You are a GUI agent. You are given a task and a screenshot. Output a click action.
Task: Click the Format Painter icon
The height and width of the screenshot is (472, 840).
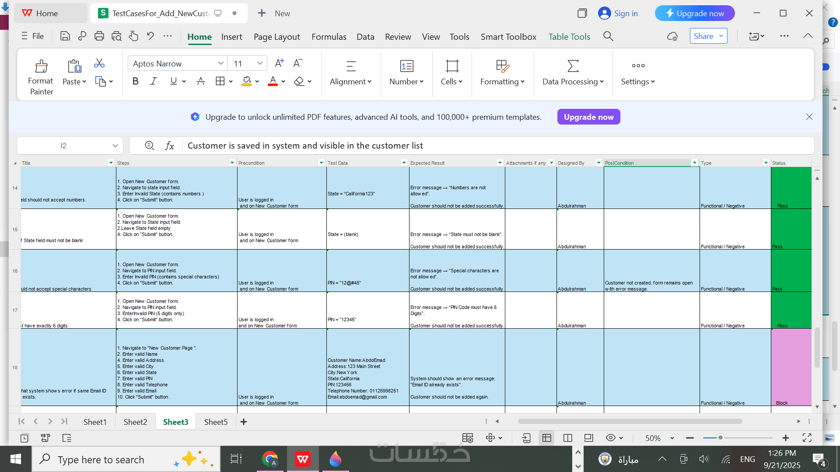click(41, 66)
